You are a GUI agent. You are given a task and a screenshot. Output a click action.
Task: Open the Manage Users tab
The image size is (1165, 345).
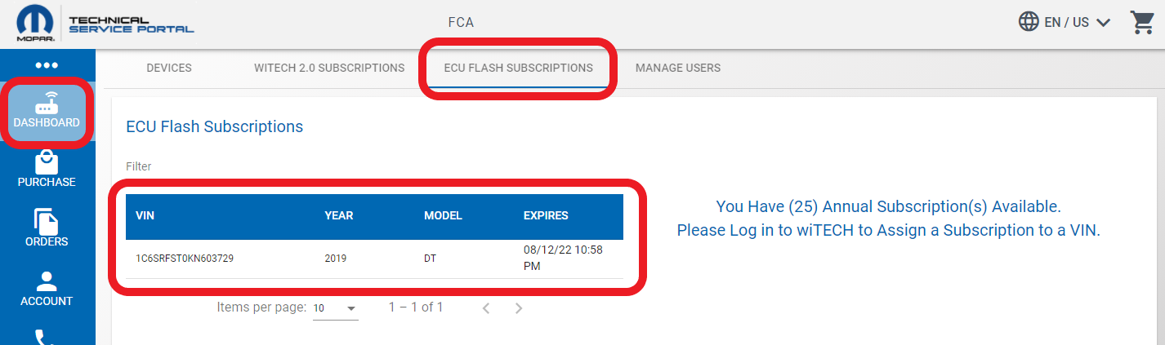tap(678, 68)
